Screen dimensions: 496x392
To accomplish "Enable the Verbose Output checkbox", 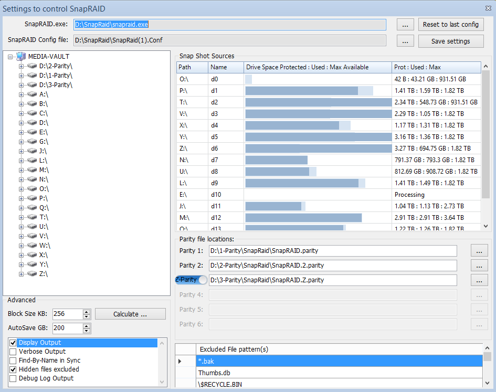I will [x=12, y=352].
